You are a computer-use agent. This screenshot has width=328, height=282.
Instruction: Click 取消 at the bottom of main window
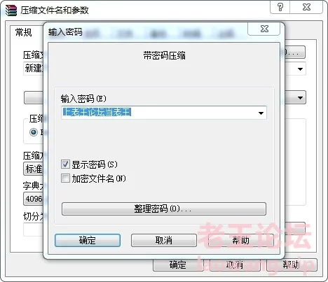tap(235, 265)
